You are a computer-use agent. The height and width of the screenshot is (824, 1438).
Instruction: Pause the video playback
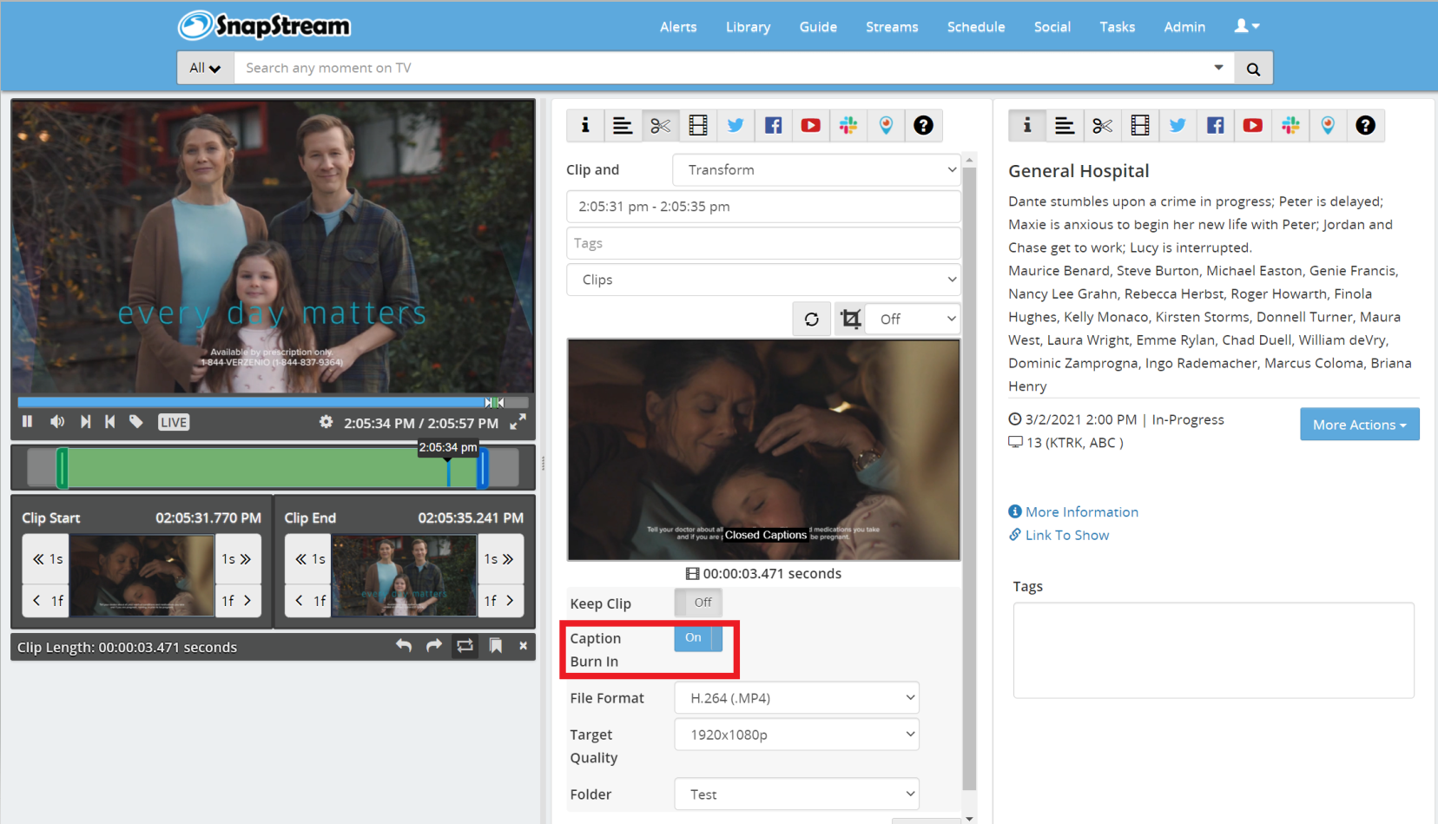pyautogui.click(x=28, y=422)
